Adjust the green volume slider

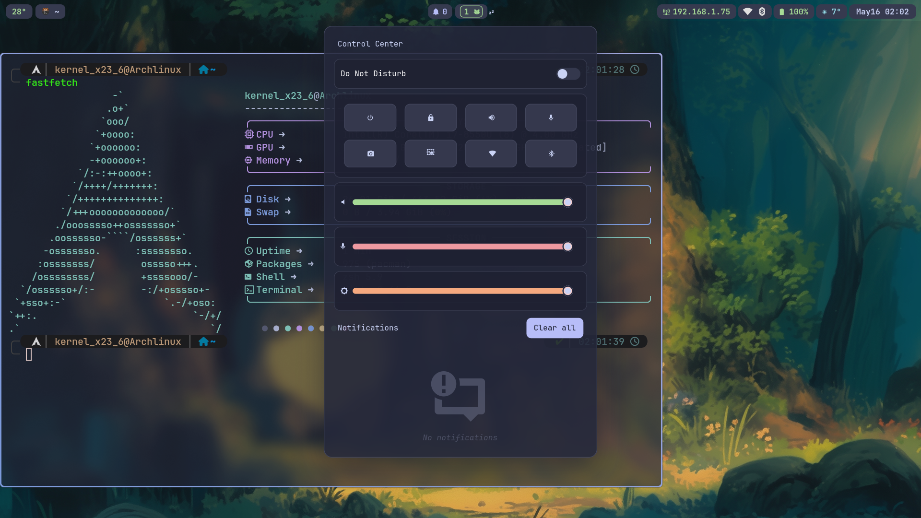tap(462, 202)
